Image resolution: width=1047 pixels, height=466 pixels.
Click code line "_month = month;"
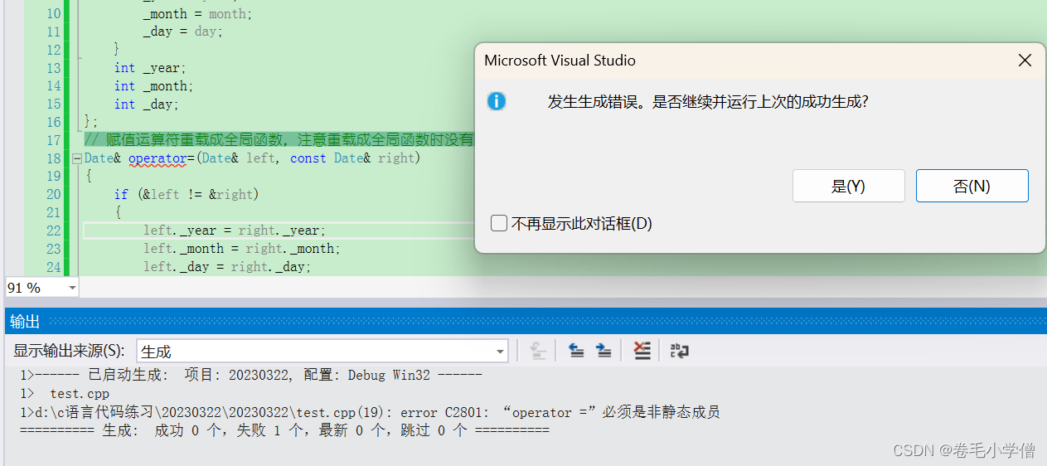pos(197,13)
